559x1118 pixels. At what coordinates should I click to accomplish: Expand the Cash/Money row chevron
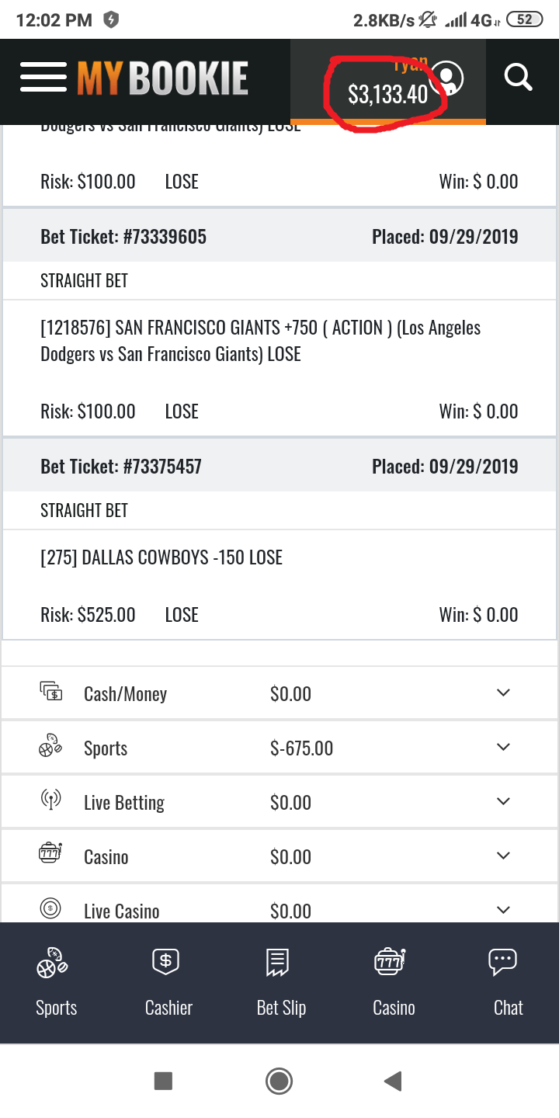[503, 693]
